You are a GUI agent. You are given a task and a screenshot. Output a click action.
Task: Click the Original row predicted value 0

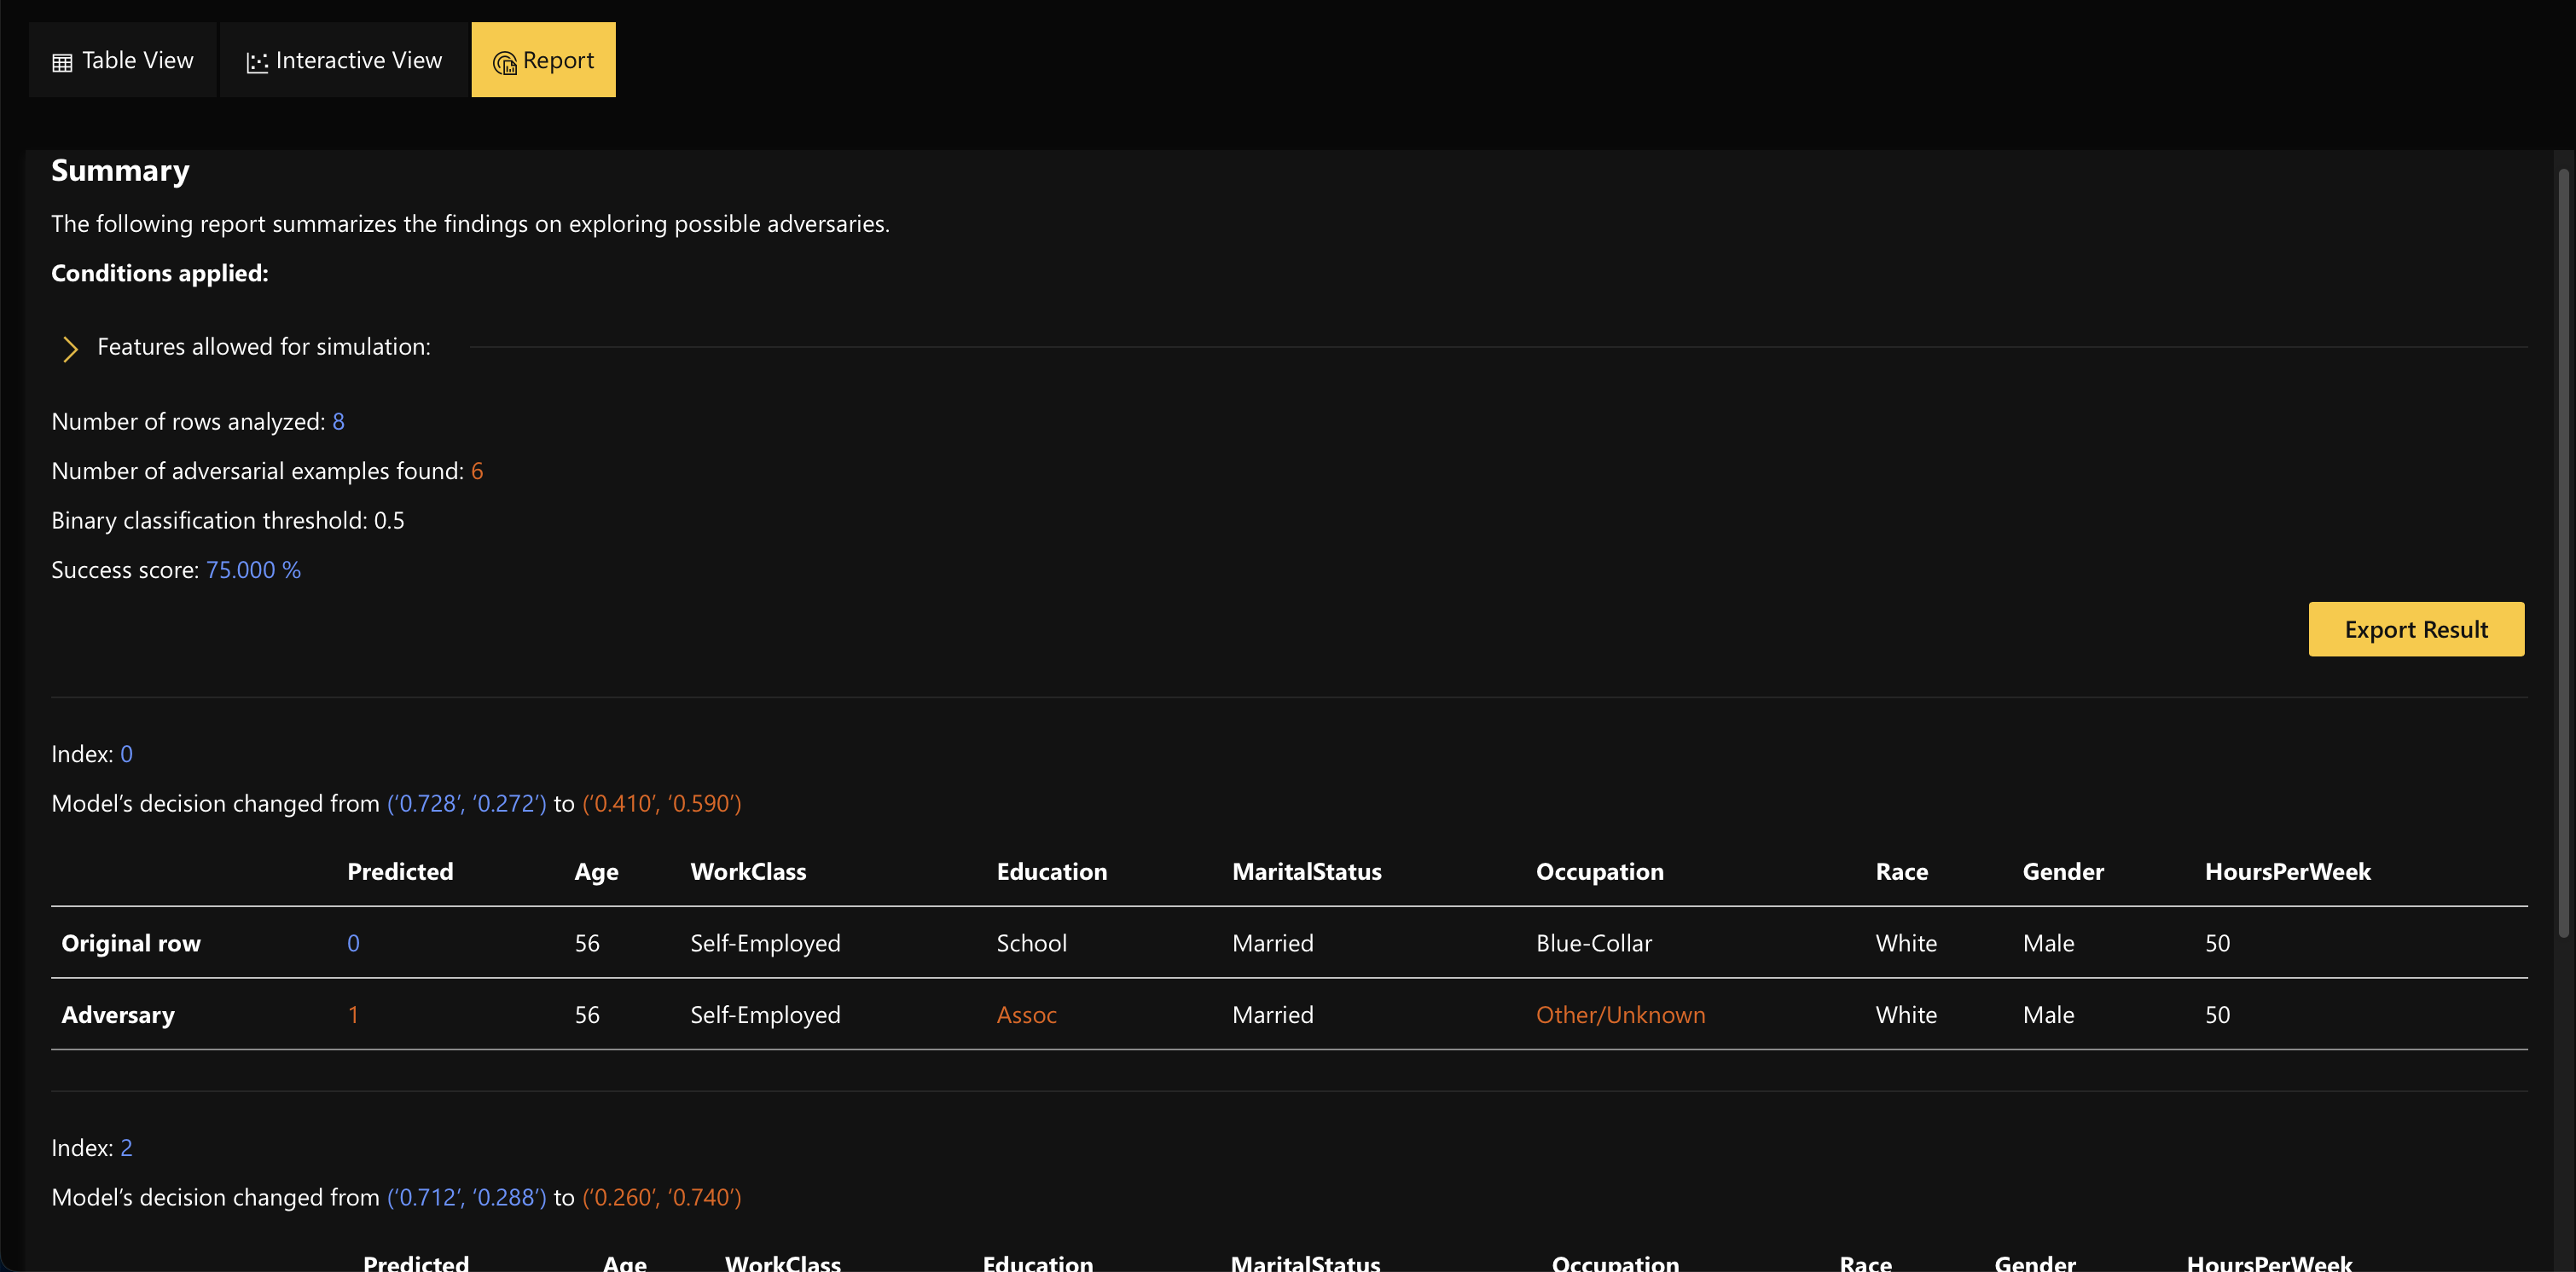[353, 943]
